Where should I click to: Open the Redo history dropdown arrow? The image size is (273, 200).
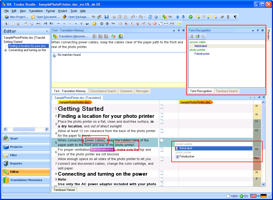145,17
